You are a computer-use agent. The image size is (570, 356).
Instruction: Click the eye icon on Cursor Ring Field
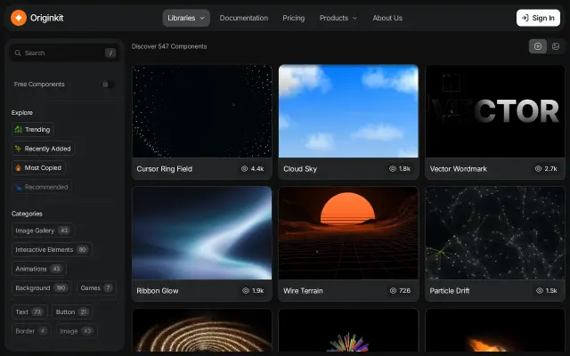[x=244, y=169]
